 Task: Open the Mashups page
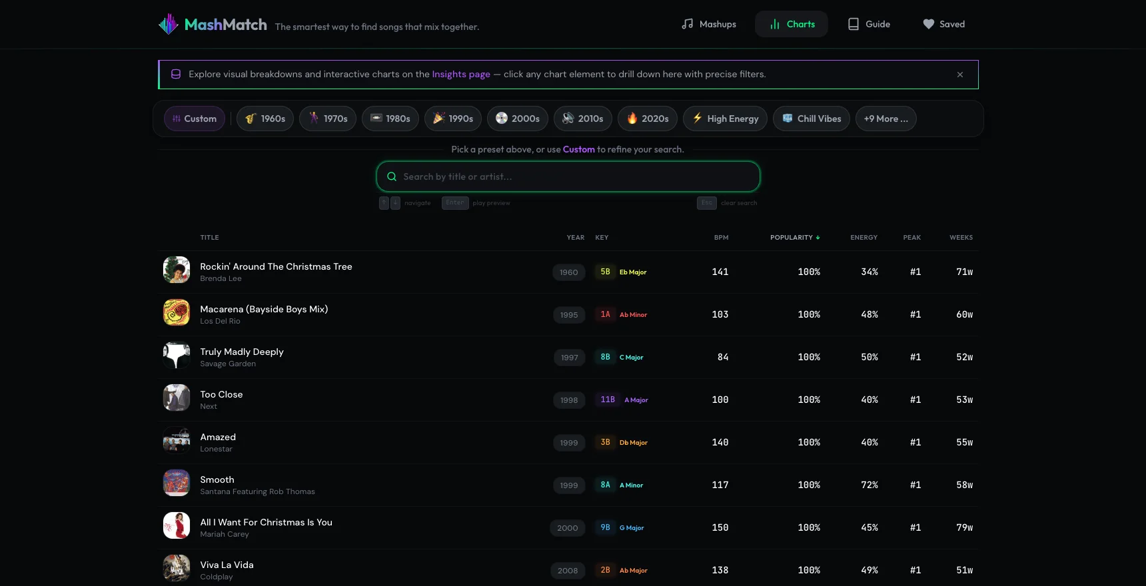[x=709, y=24]
